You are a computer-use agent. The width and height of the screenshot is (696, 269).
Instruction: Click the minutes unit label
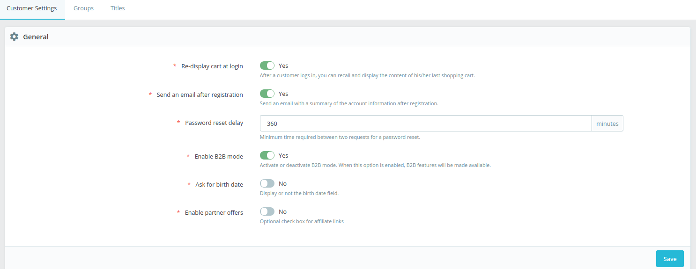[607, 124]
